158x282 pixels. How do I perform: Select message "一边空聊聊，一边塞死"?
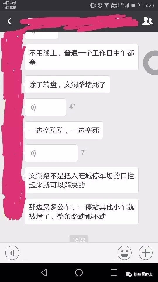pos(64,130)
